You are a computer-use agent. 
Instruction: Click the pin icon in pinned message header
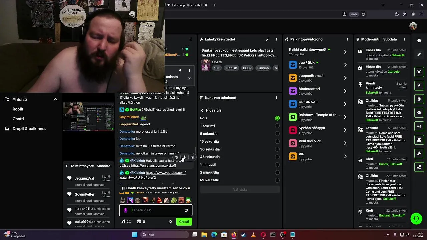[x=180, y=71]
